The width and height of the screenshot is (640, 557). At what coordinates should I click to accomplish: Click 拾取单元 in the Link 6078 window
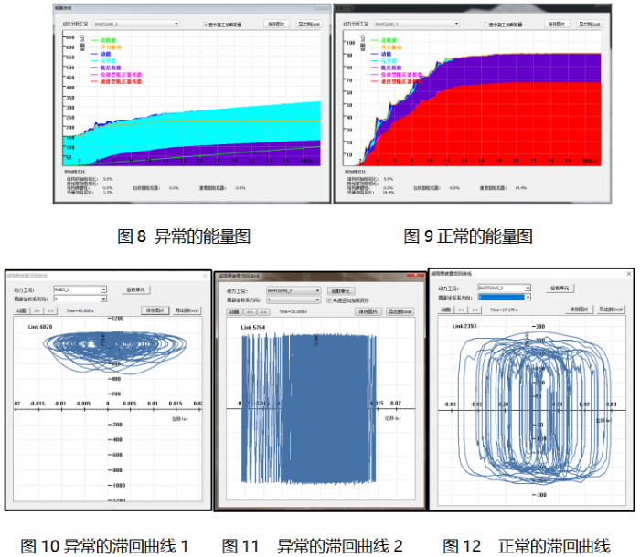tap(133, 289)
